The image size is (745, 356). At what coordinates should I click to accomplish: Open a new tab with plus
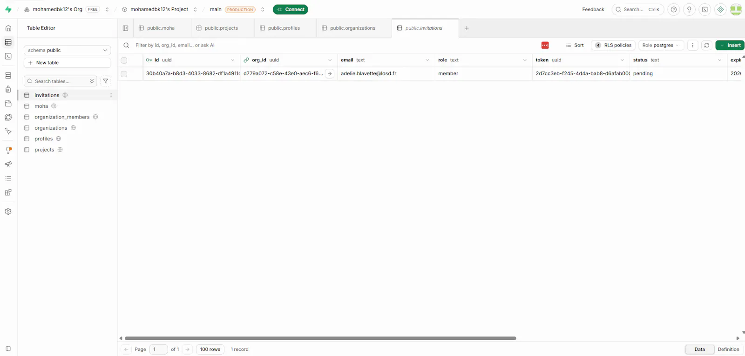467,28
